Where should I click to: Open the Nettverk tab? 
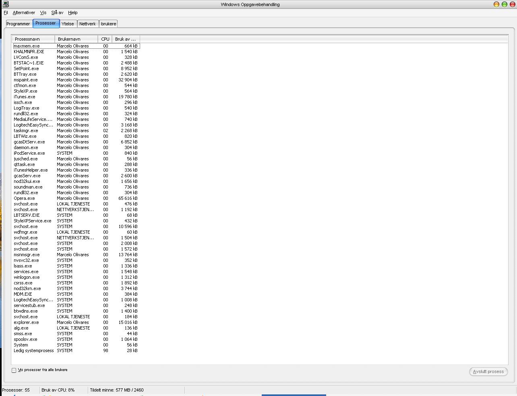pyautogui.click(x=87, y=24)
